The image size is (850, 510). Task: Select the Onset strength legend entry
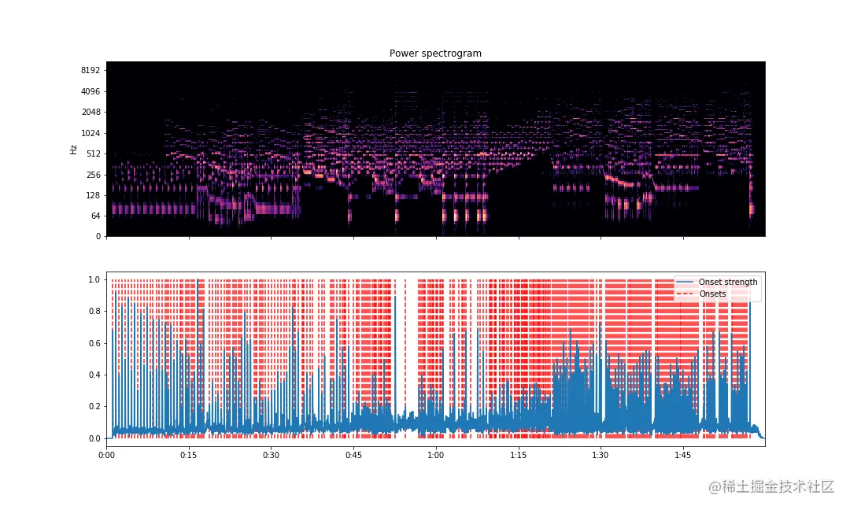tap(727, 282)
